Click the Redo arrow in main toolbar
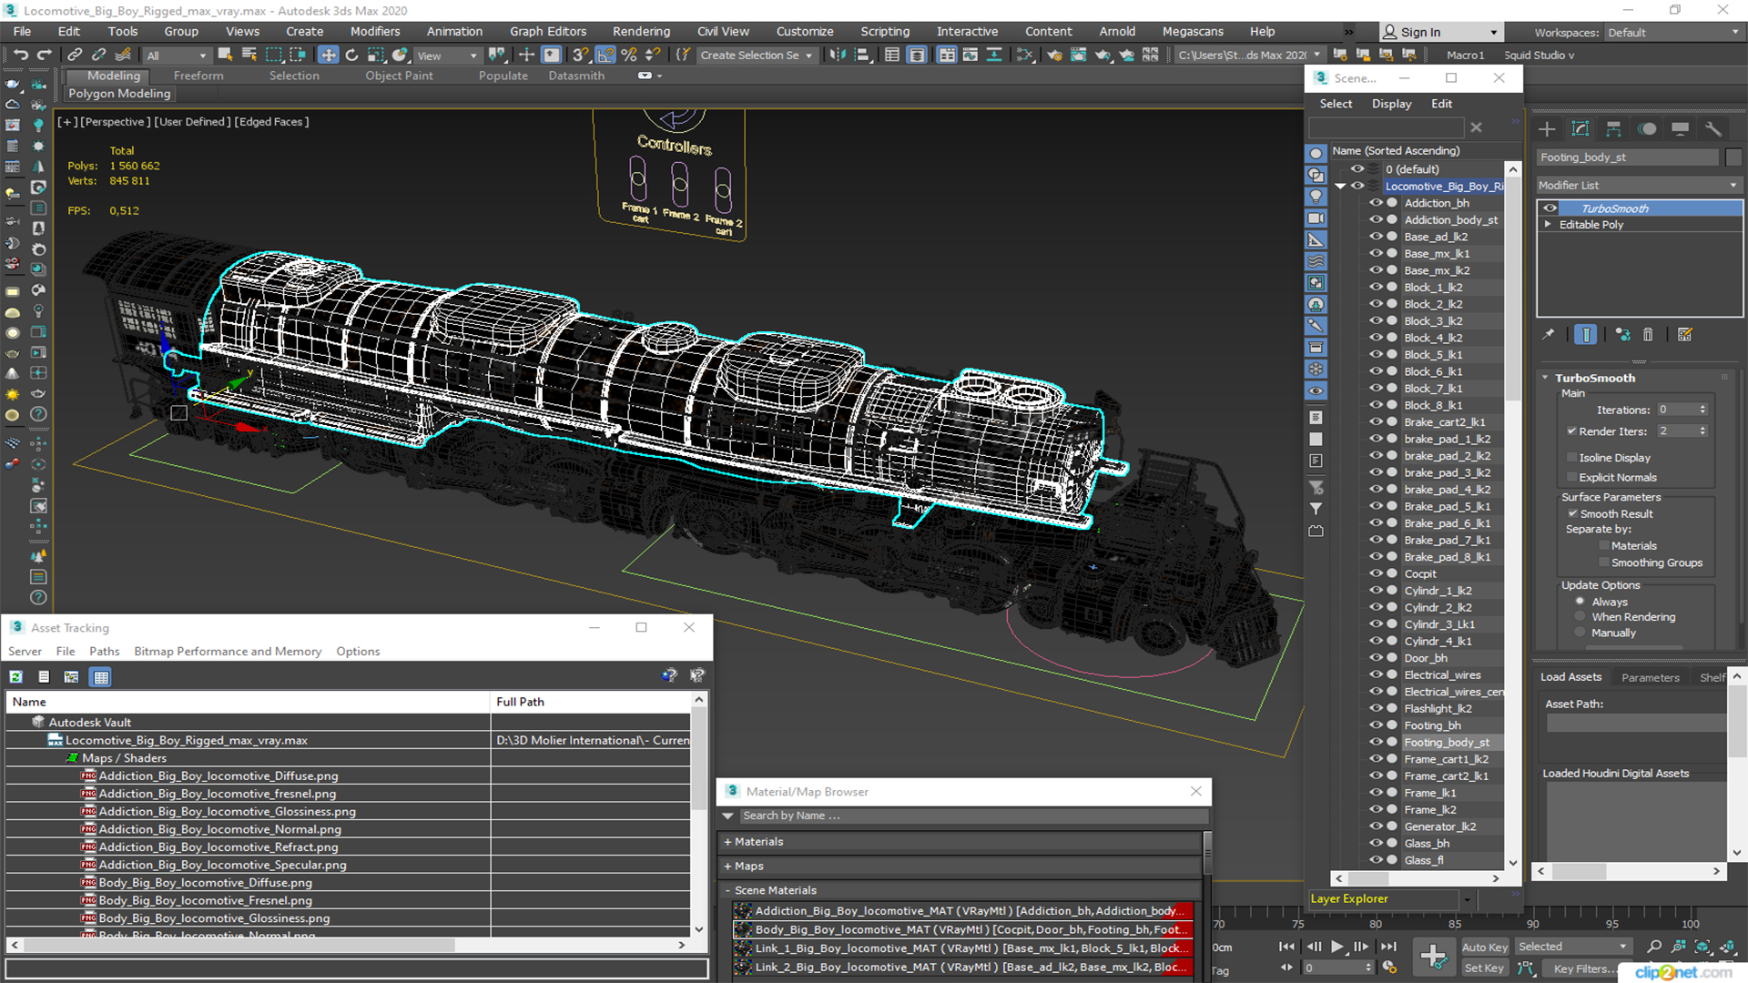 tap(43, 56)
